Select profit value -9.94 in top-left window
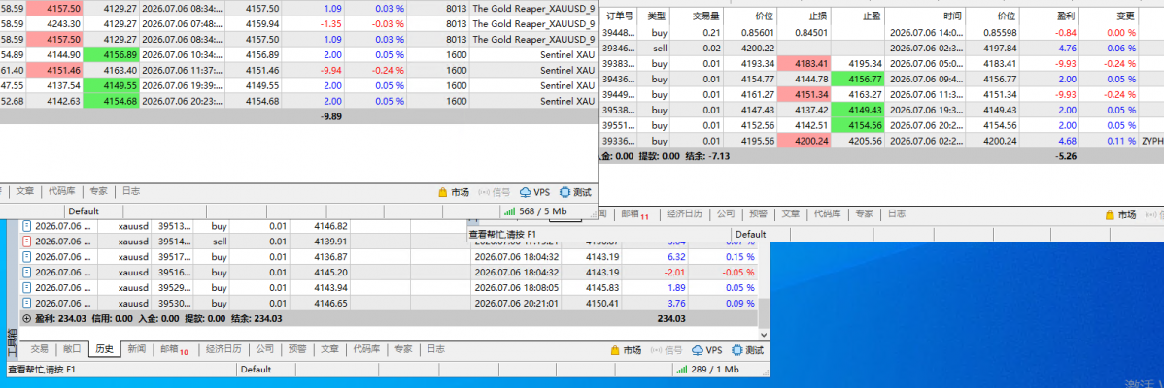Screen dimensions: 1164x388 pos(326,71)
